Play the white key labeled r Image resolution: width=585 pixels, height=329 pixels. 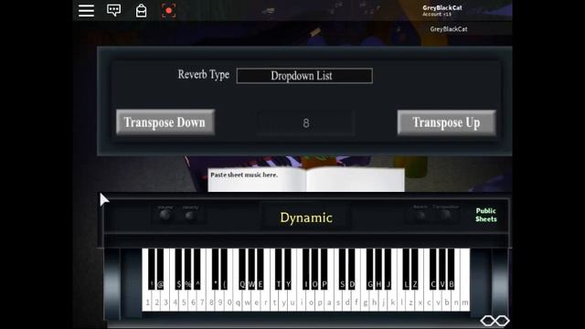pos(265,302)
